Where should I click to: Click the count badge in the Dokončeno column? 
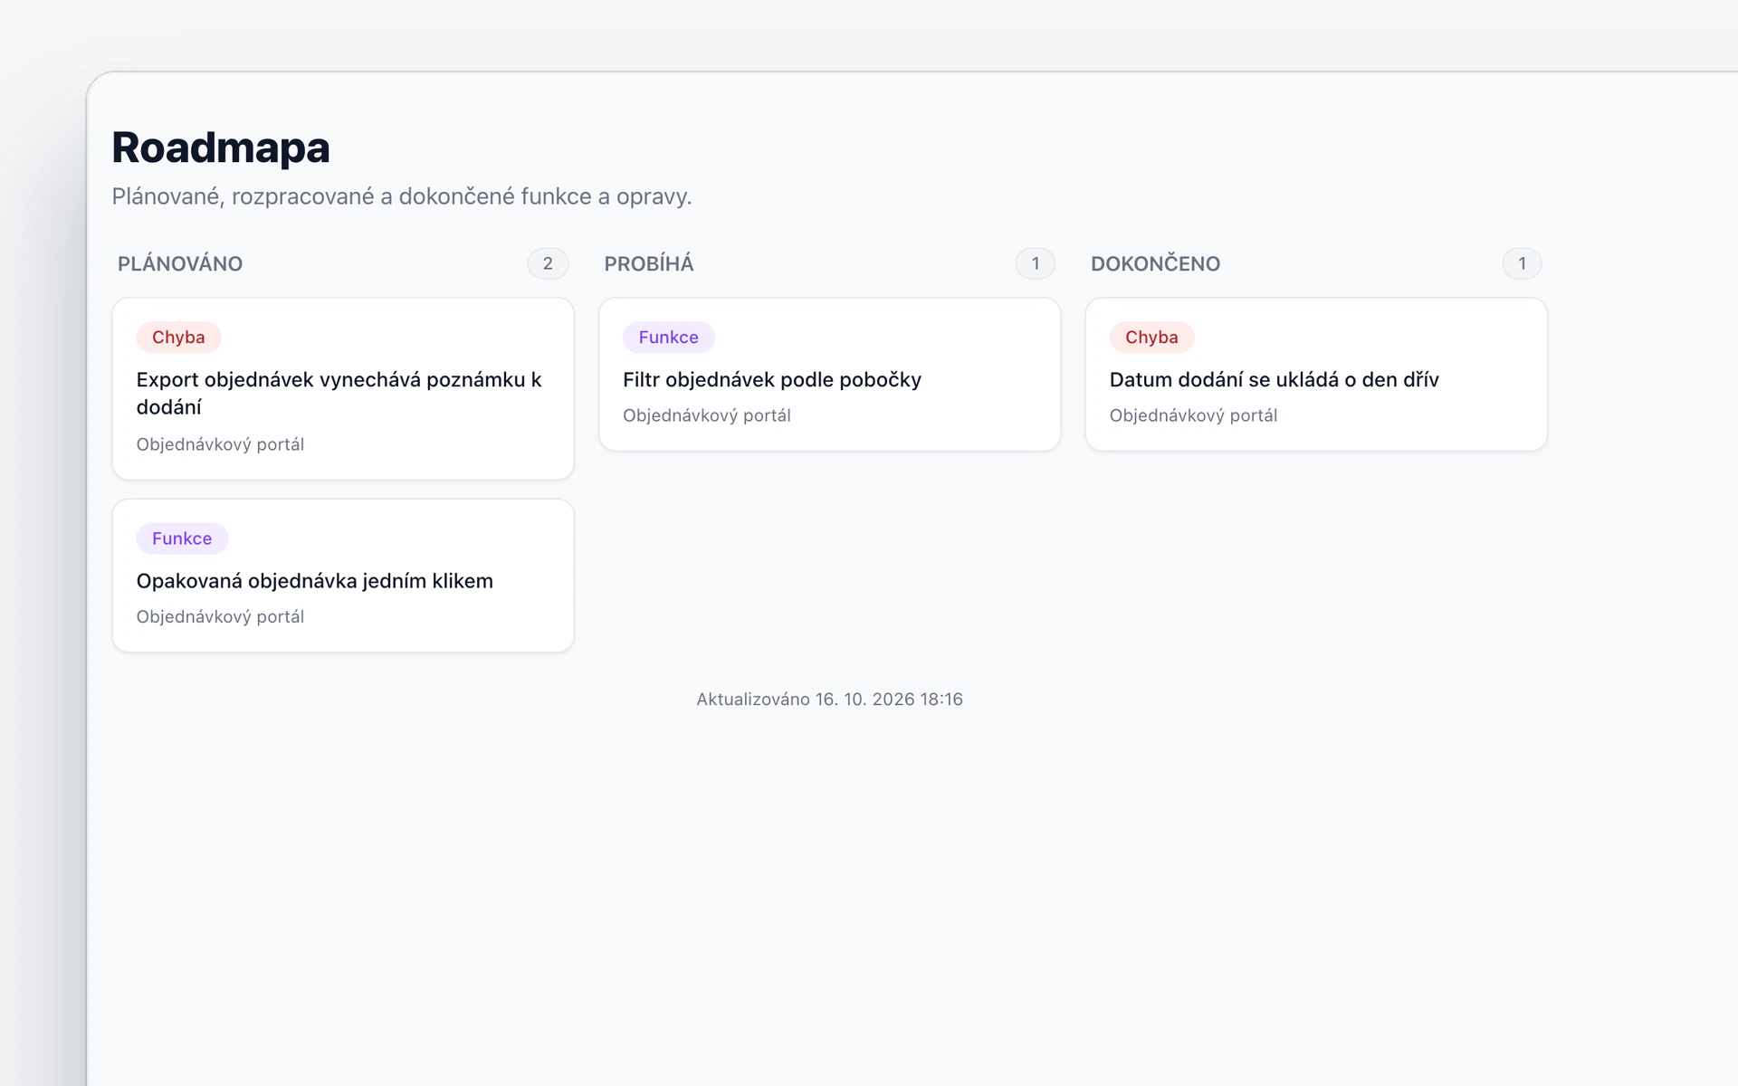(x=1522, y=263)
